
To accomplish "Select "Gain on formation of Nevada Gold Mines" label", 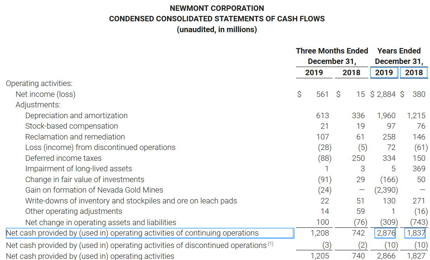I will [x=94, y=190].
